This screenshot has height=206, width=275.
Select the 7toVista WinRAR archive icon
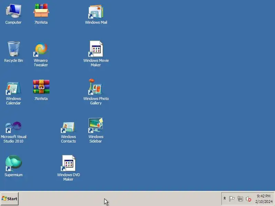[x=41, y=90]
